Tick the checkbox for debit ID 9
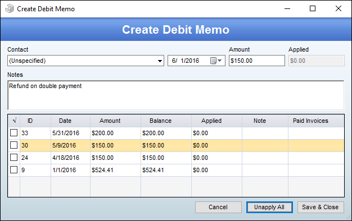This screenshot has height=221, width=352. pyautogui.click(x=13, y=170)
